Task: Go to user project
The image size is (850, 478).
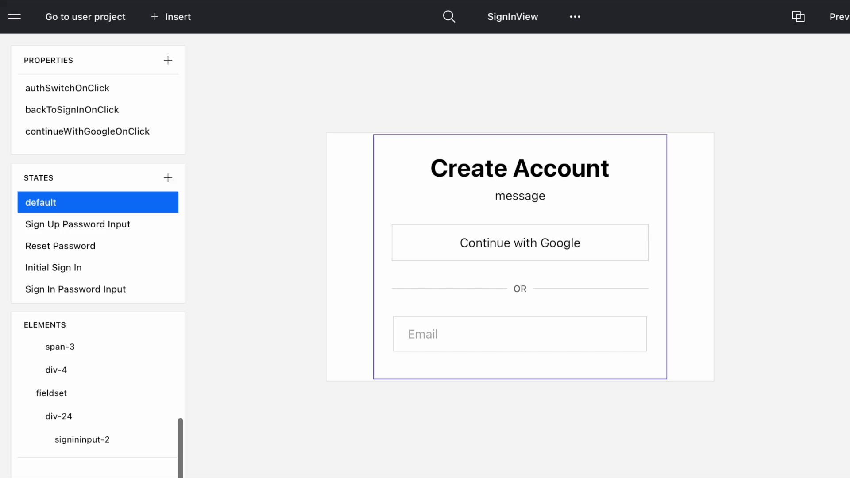Action: pos(85,17)
